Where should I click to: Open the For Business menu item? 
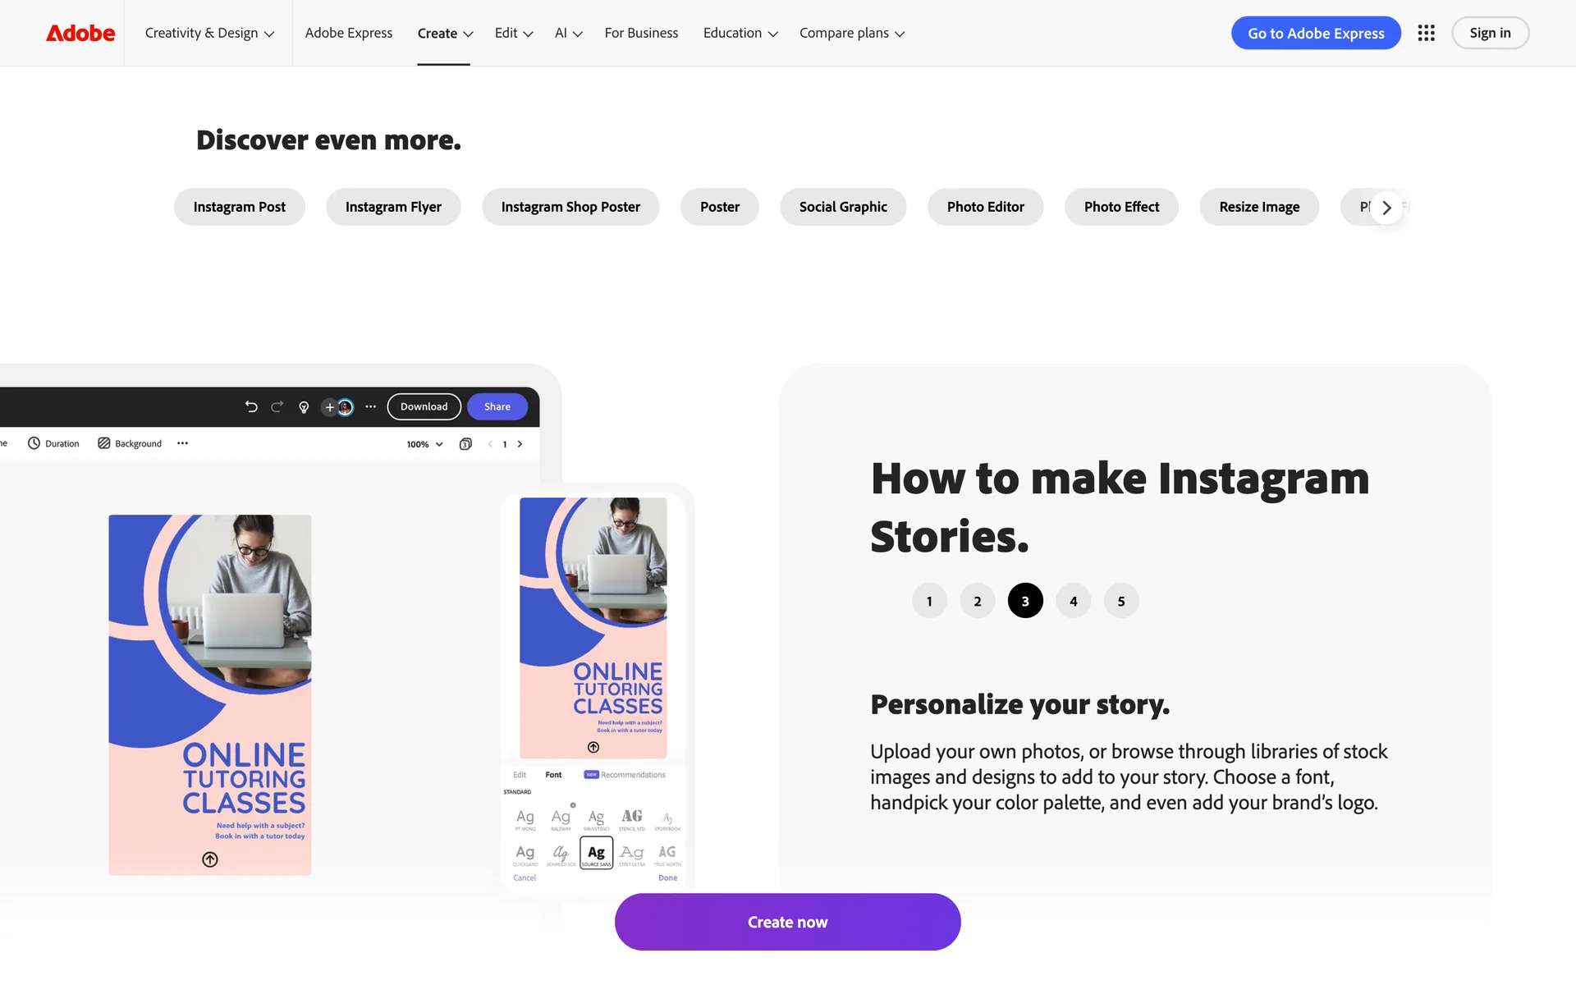coord(641,33)
